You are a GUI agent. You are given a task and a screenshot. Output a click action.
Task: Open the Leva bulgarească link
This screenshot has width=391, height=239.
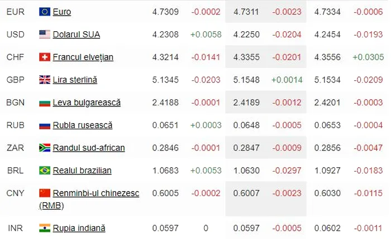click(87, 103)
